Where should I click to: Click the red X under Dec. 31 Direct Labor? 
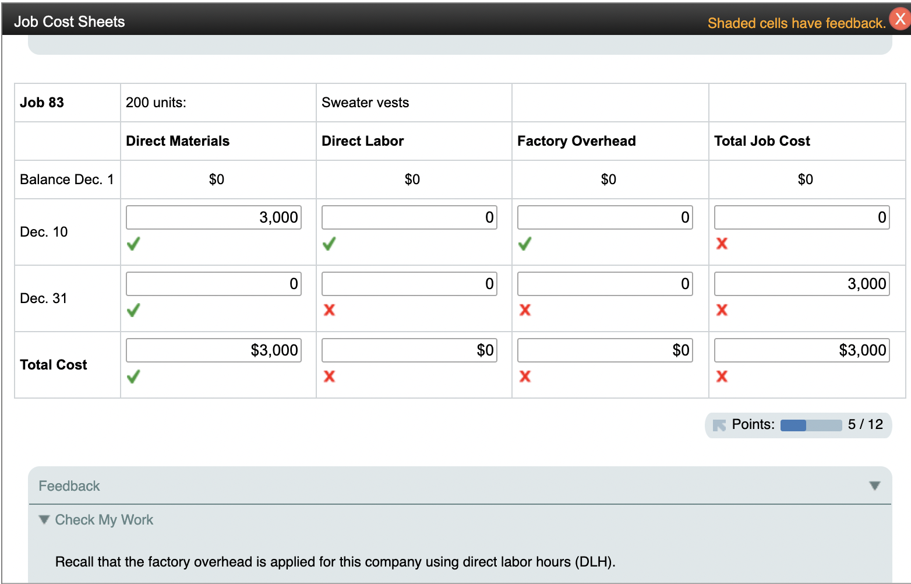coord(329,311)
